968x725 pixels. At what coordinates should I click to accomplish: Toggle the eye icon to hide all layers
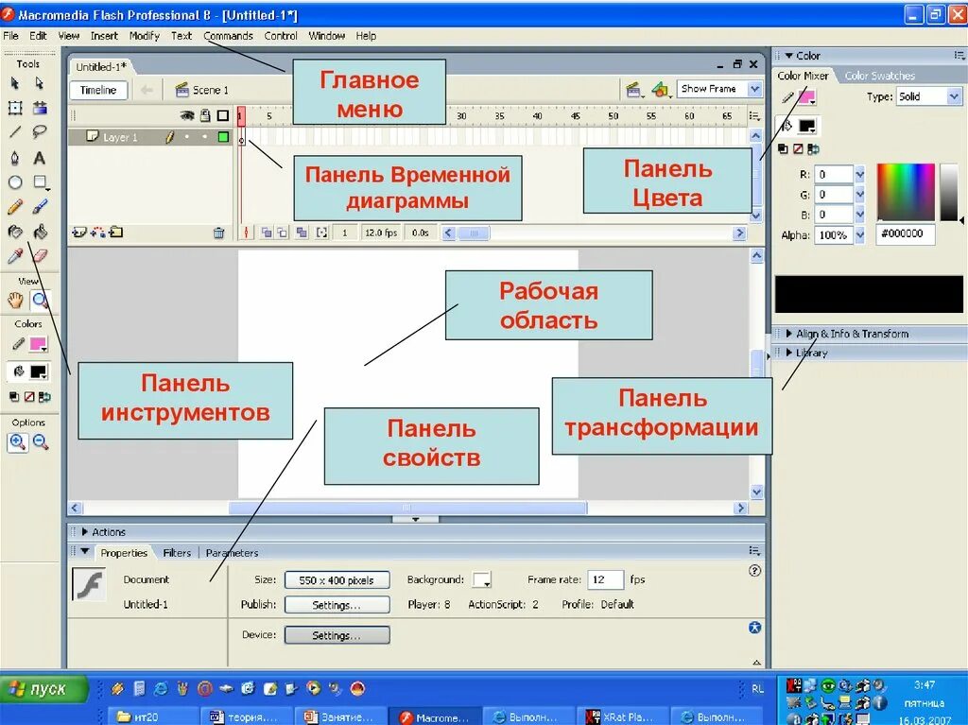point(186,115)
